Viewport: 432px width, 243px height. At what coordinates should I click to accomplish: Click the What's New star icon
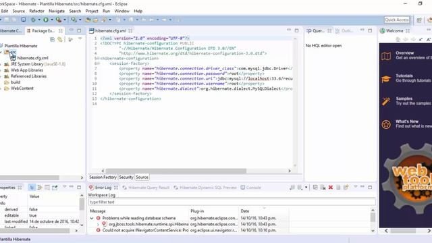point(386,124)
